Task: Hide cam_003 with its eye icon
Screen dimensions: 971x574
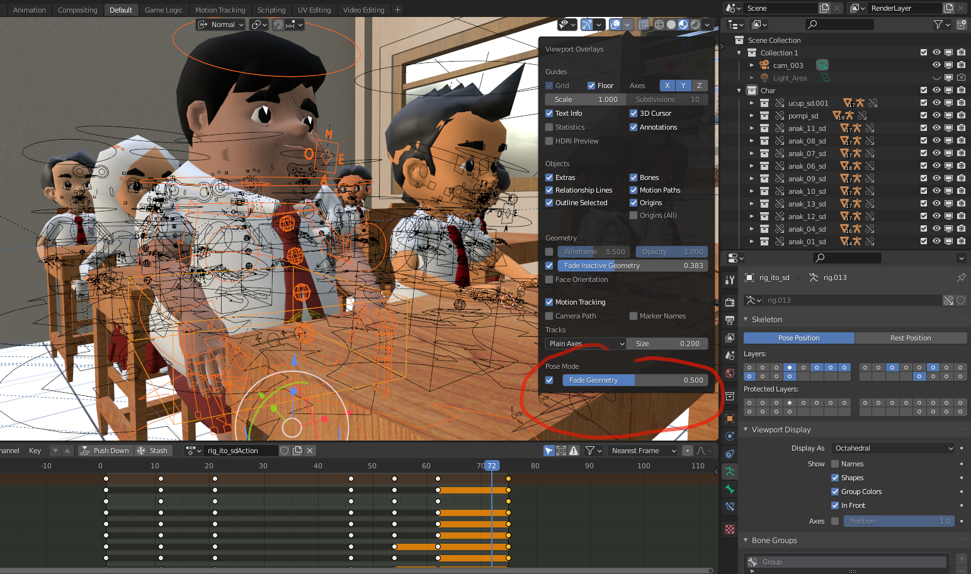Action: [936, 65]
